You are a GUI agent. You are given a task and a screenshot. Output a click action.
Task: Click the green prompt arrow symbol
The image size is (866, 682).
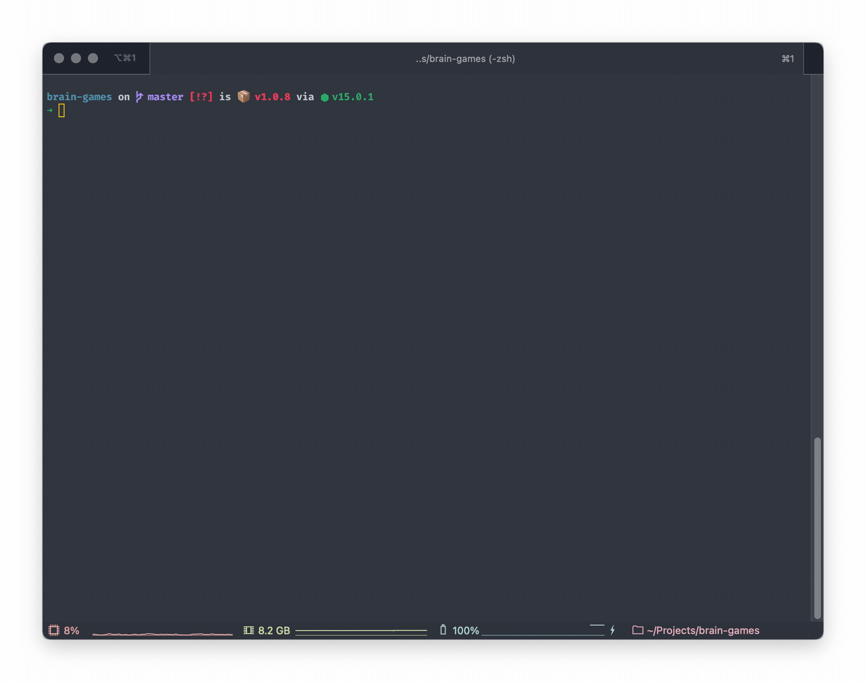click(x=50, y=110)
